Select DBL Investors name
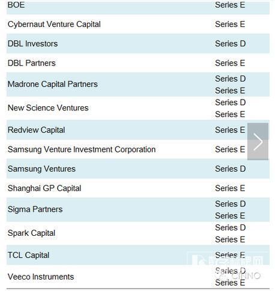The width and height of the screenshot is (275, 291). tap(32, 44)
